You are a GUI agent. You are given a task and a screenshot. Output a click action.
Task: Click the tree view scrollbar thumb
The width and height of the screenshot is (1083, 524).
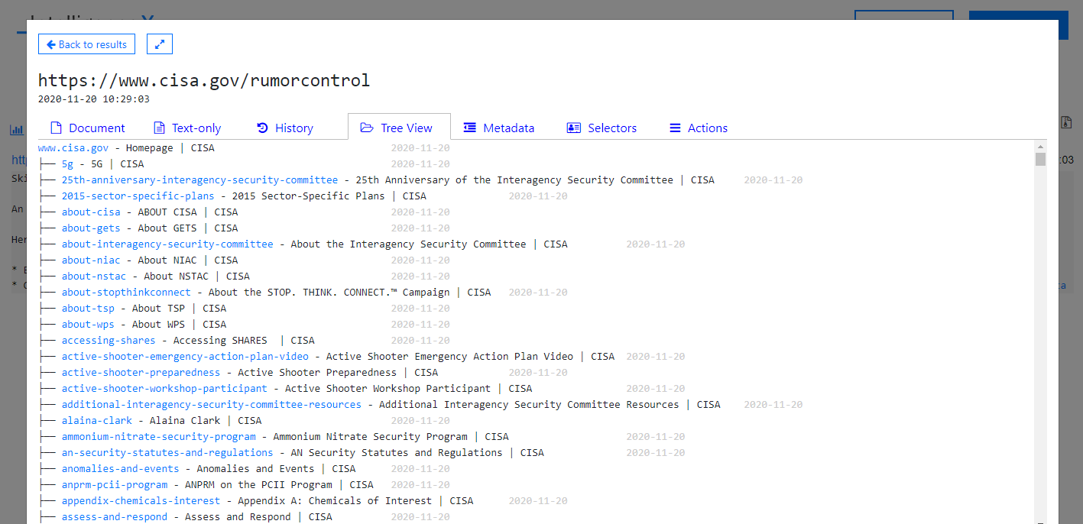(1040, 159)
